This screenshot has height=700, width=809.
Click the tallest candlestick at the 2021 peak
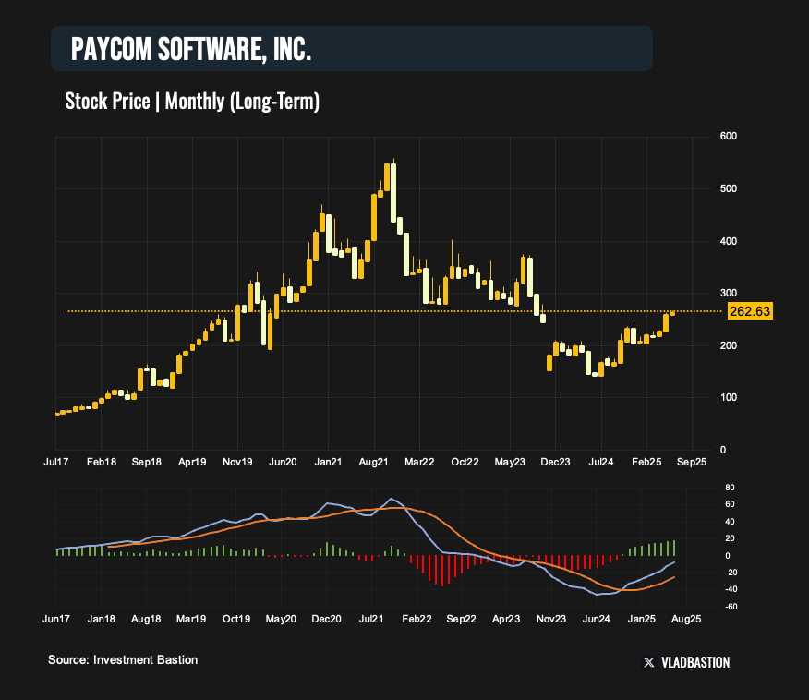pos(393,193)
